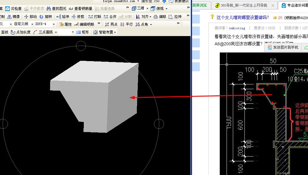Show hidden toolbar items after 批量选择
The width and height of the screenshot is (308, 175).
(x=128, y=7)
